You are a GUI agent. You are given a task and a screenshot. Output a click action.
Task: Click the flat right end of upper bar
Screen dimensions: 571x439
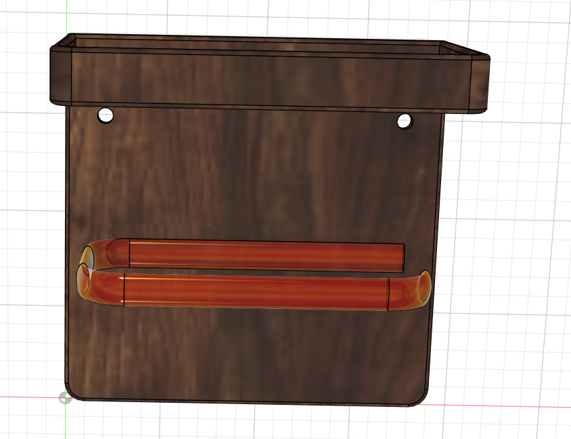(x=403, y=257)
